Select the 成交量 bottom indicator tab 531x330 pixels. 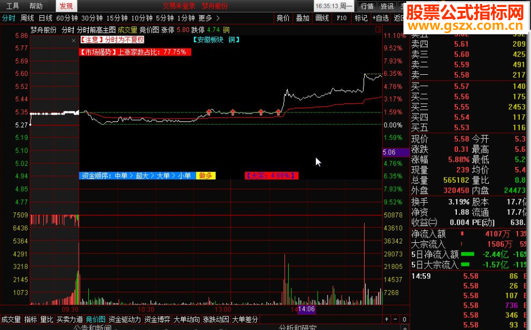pyautogui.click(x=11, y=319)
